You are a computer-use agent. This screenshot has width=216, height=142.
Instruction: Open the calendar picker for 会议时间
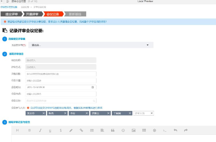point(93,87)
